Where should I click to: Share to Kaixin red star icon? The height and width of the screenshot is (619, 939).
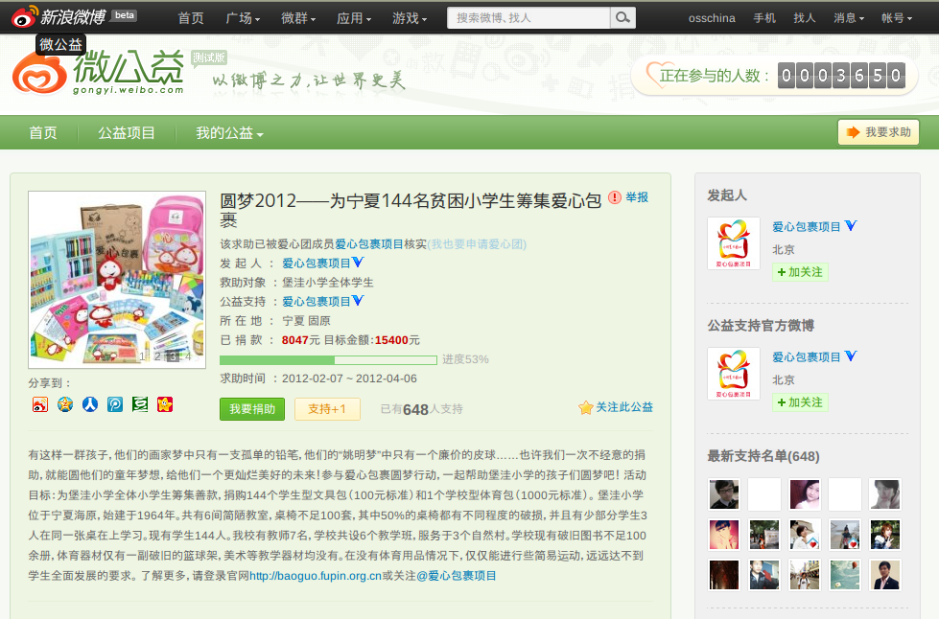165,405
